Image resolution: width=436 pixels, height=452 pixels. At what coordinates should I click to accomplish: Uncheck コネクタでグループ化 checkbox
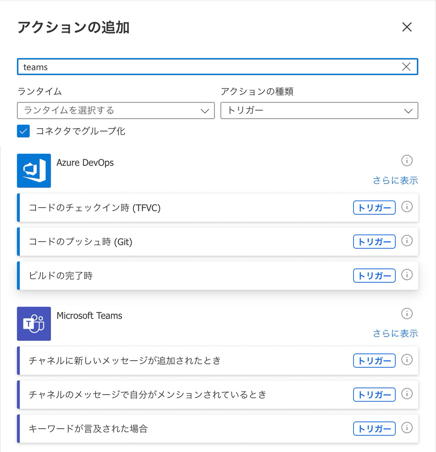23,131
